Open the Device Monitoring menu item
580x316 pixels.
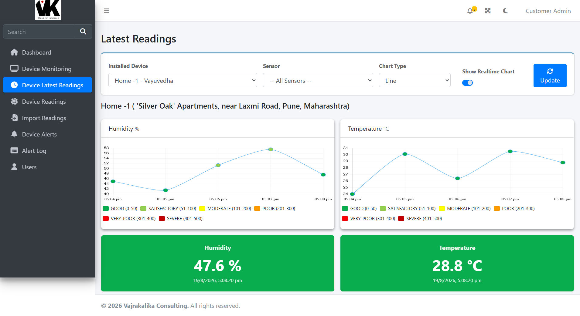pos(47,69)
